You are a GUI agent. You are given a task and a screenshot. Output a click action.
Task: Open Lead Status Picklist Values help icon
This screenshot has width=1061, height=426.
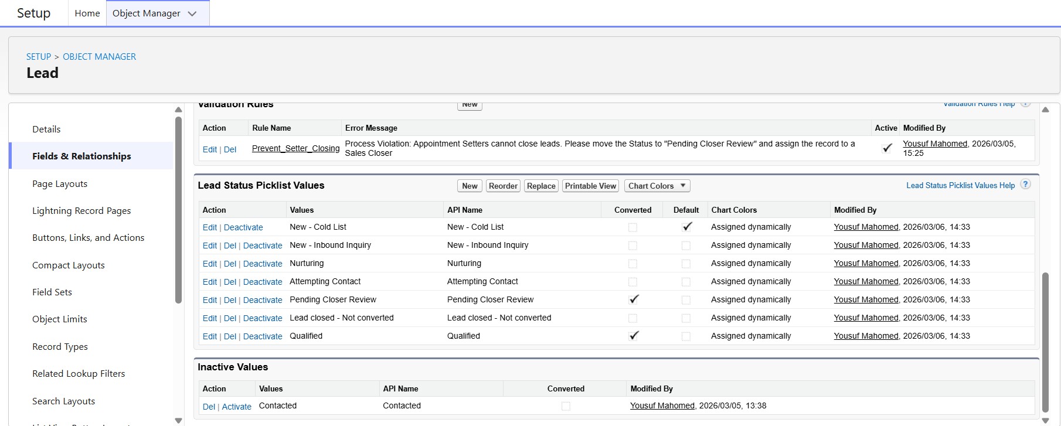[x=1025, y=185]
